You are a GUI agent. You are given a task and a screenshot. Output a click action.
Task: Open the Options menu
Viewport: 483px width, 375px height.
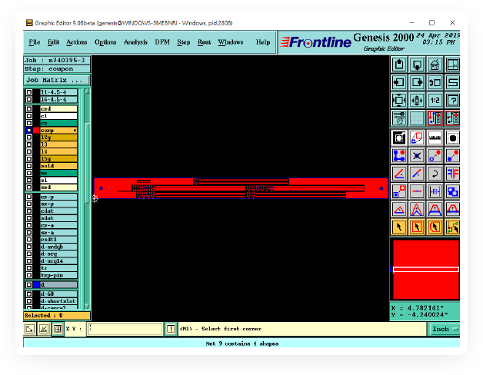point(105,42)
